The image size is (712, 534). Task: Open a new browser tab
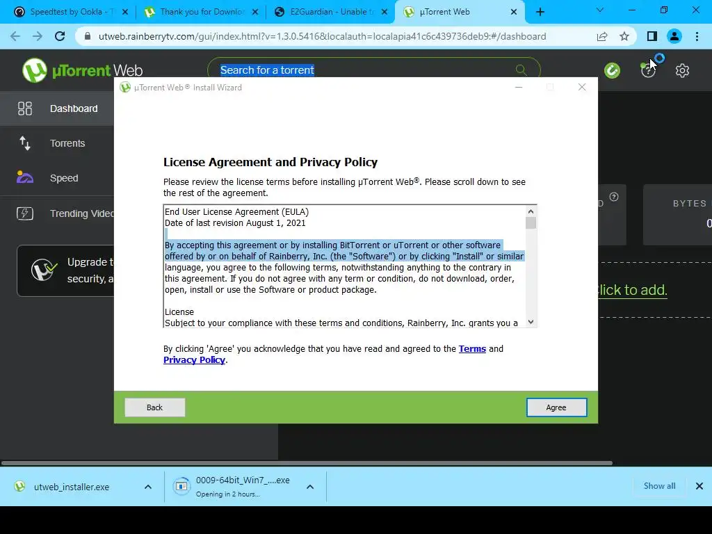(540, 12)
